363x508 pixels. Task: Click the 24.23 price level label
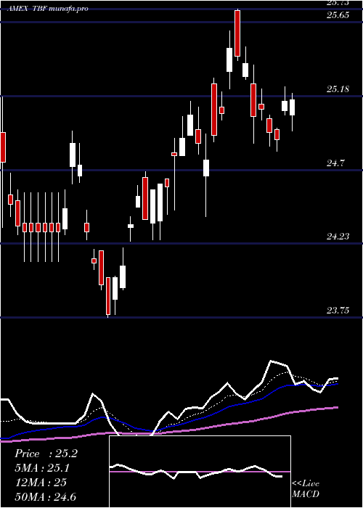(338, 237)
